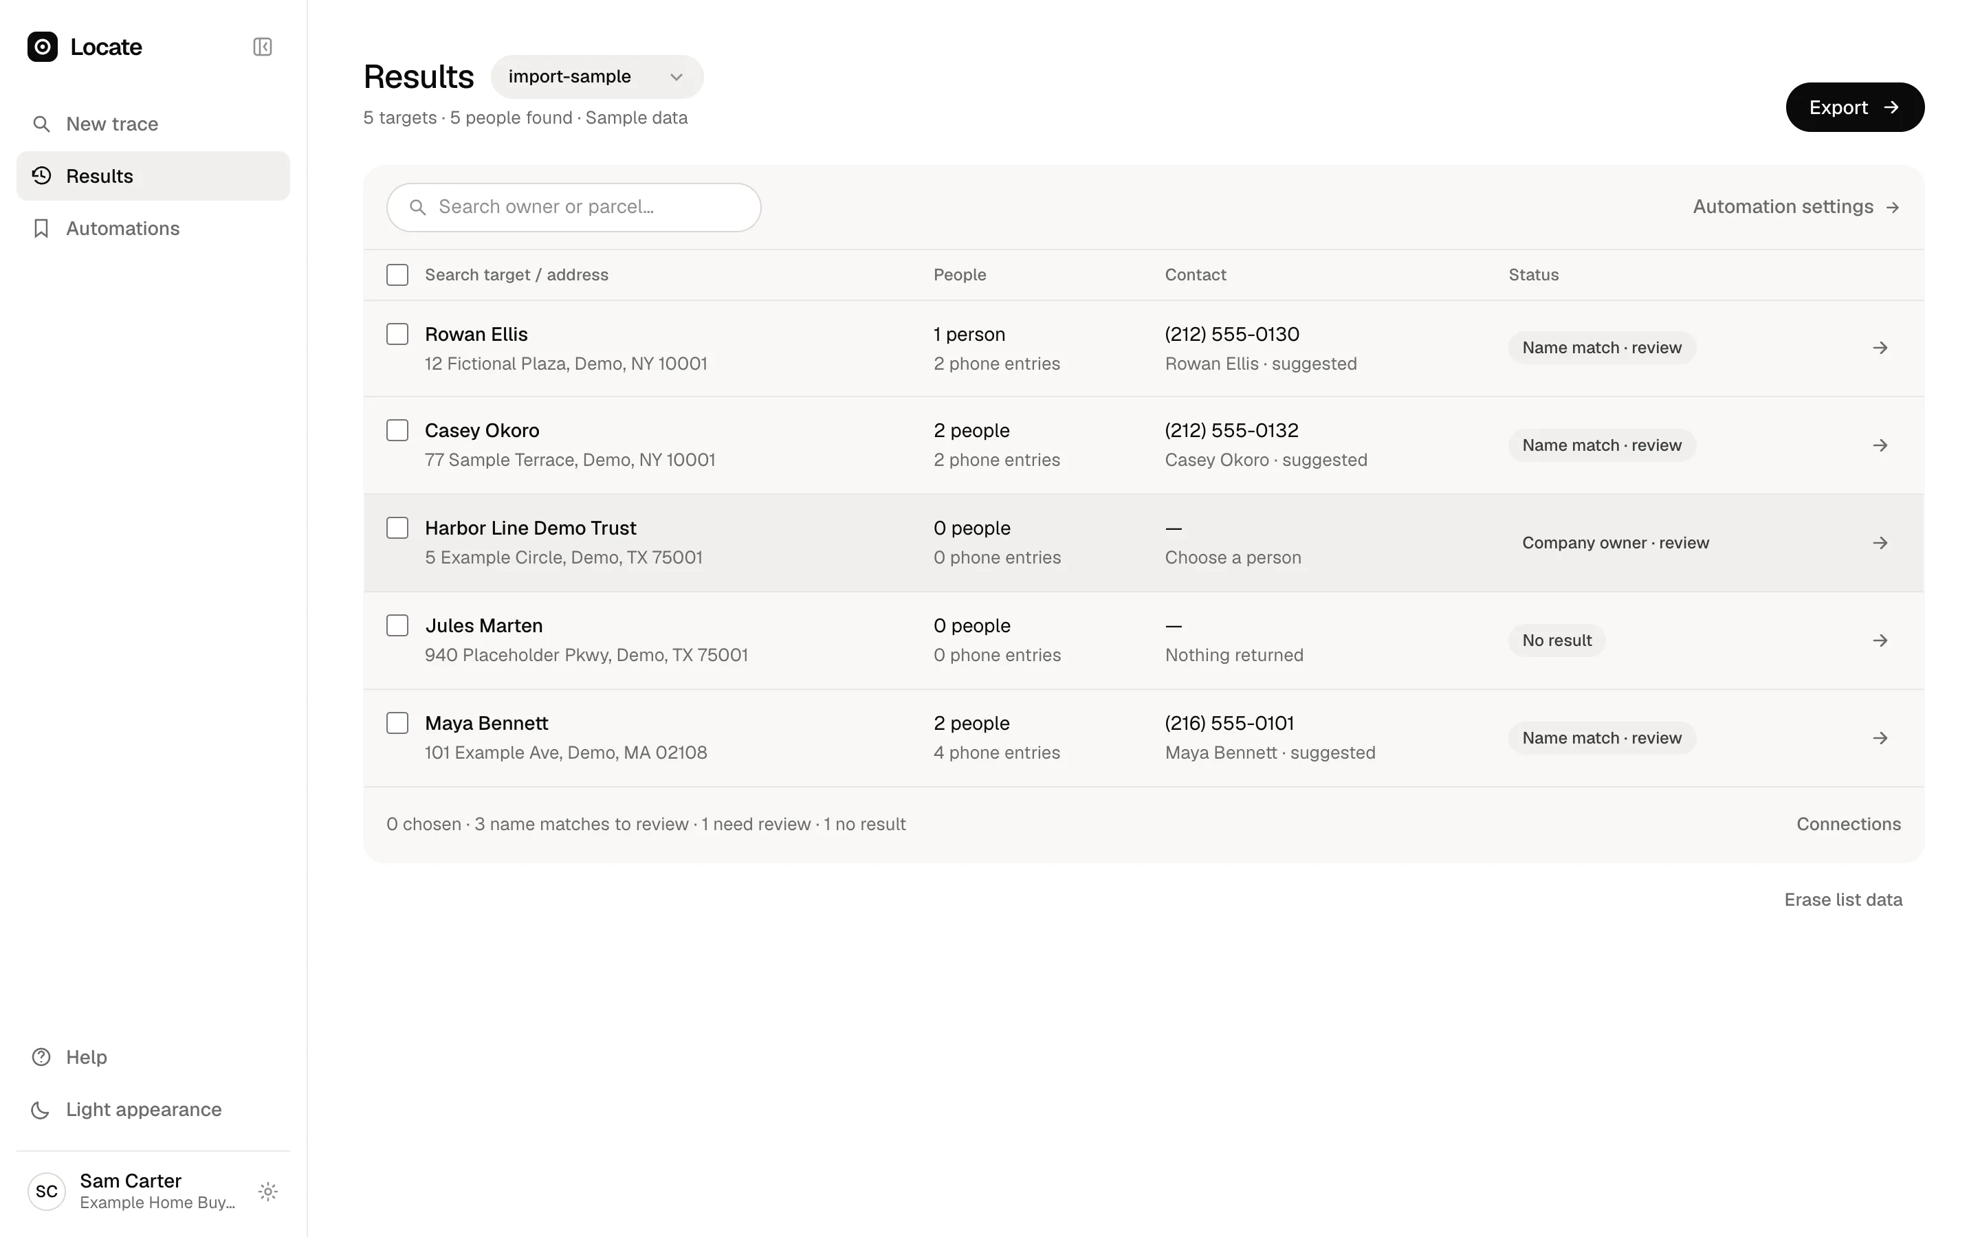Open Maya Bennett row arrow

click(1880, 738)
